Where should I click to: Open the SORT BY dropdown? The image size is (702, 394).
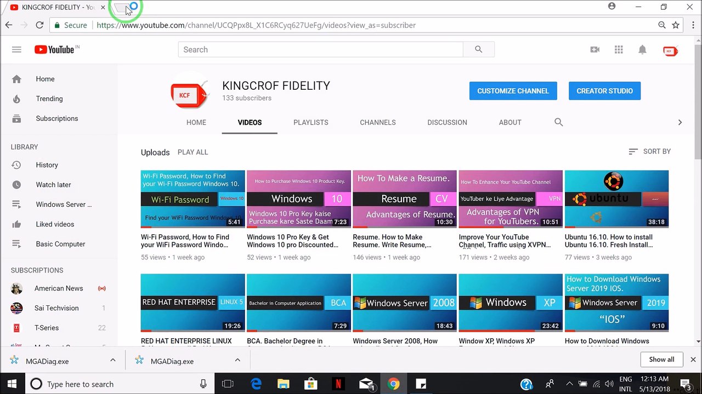click(x=650, y=152)
